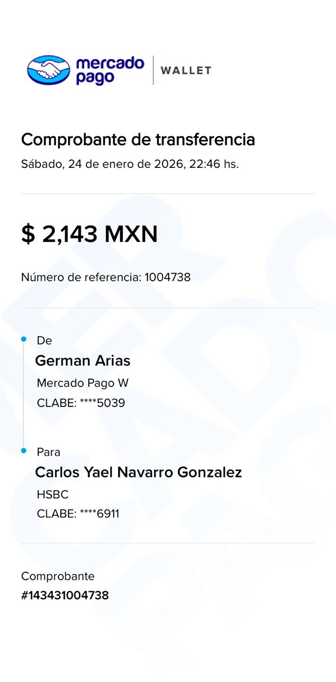This screenshot has height=682, width=336.
Task: Select the WALLET label in header
Action: (x=186, y=70)
